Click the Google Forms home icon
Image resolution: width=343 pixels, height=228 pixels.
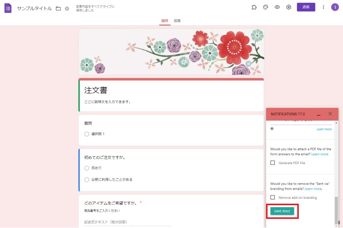tap(8, 8)
